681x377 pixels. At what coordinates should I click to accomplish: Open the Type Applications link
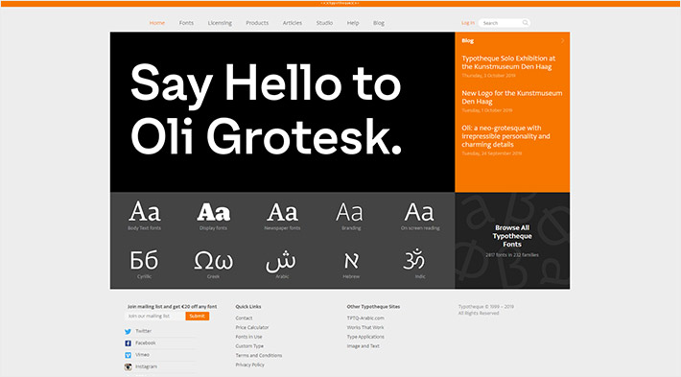coord(365,337)
